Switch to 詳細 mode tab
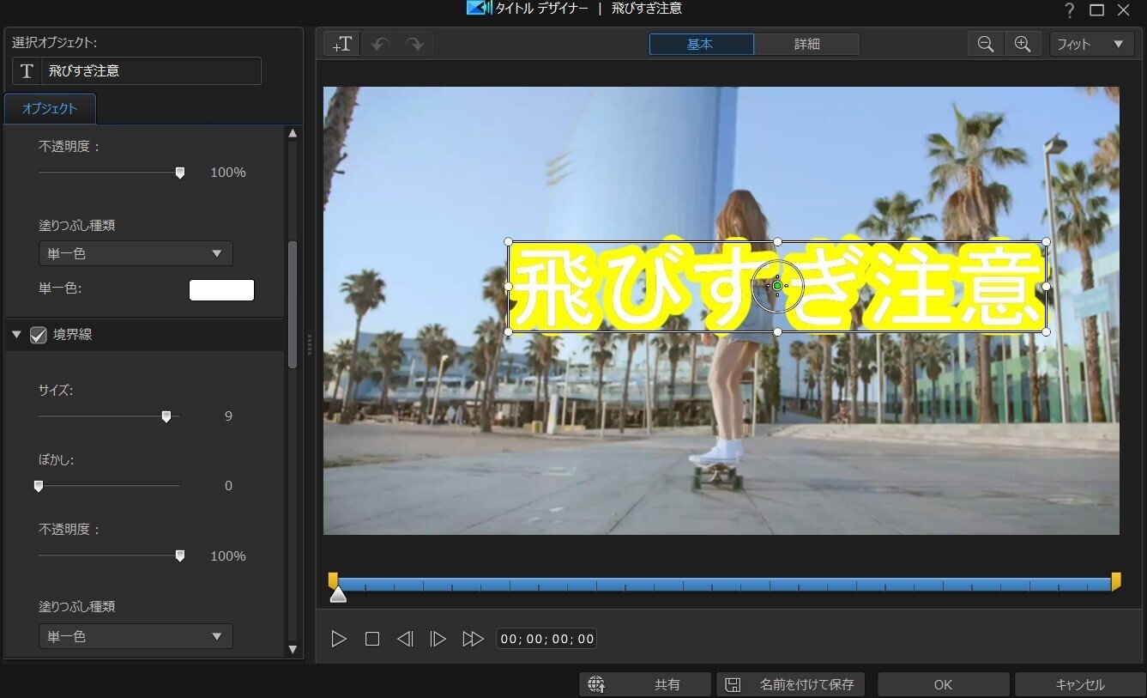Screen dimensions: 1147x698 tap(806, 44)
